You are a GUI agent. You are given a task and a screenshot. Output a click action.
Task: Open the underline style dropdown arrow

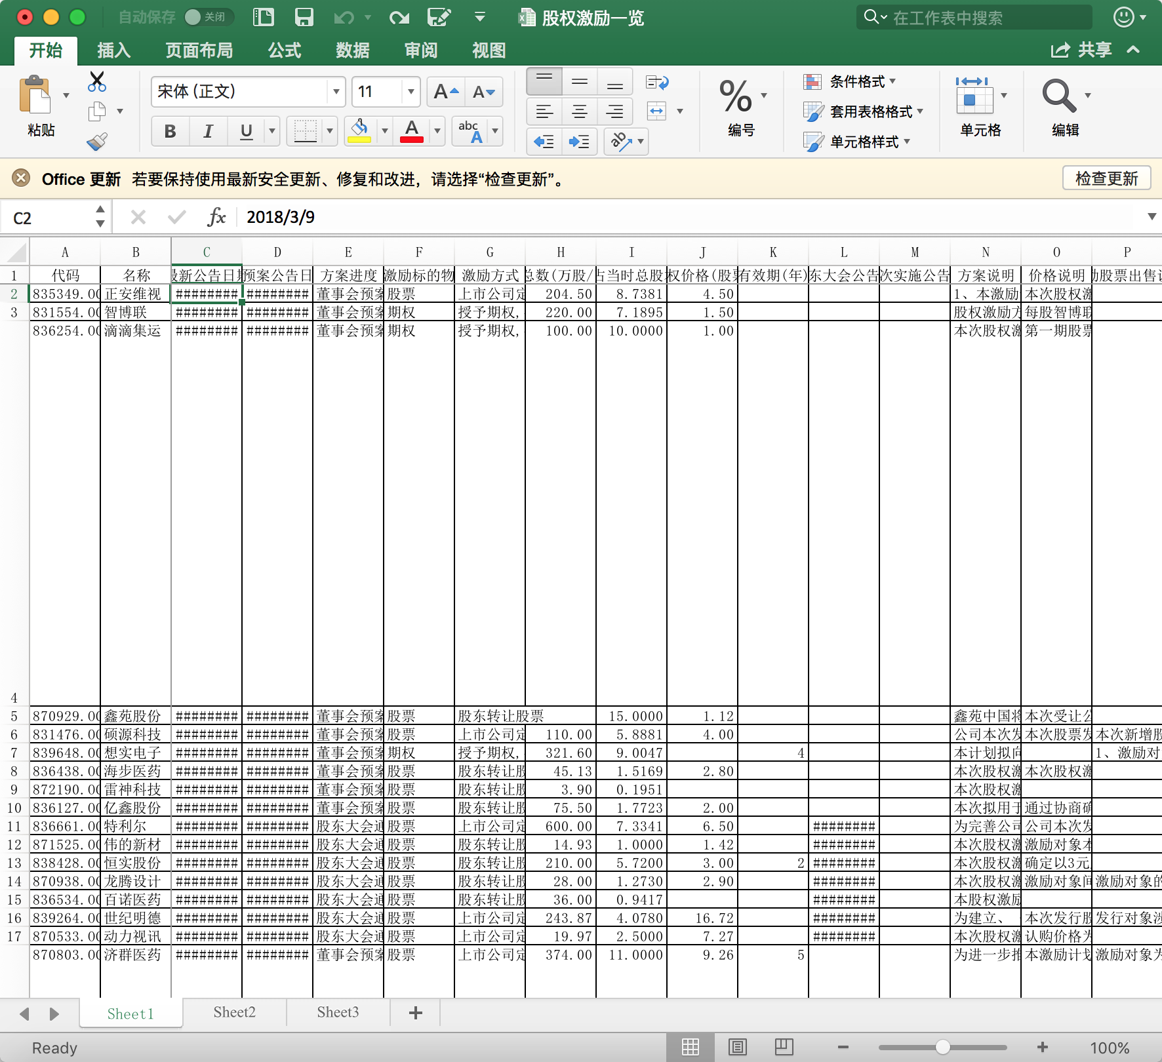[271, 131]
